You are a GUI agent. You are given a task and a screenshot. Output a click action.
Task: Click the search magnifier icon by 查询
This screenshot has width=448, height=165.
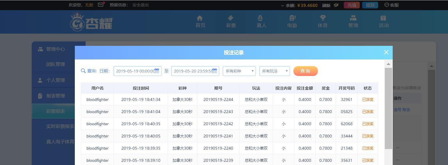[x=83, y=71]
